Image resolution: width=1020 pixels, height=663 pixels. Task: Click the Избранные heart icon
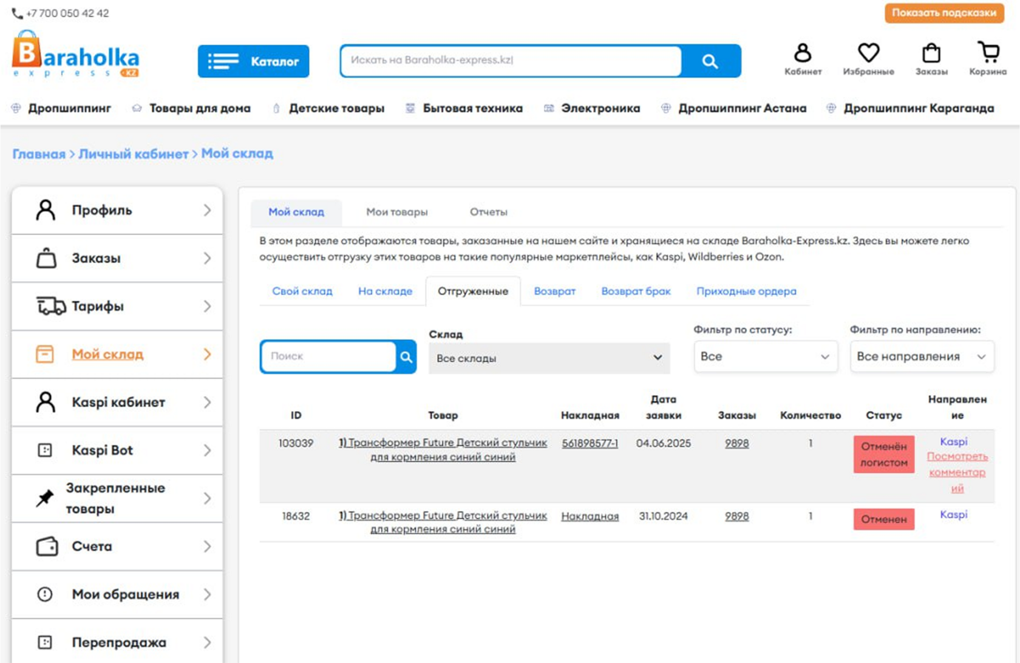pyautogui.click(x=868, y=53)
